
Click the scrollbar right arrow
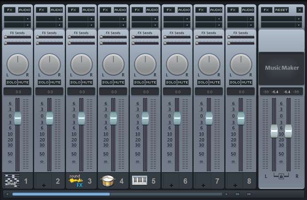point(227,194)
